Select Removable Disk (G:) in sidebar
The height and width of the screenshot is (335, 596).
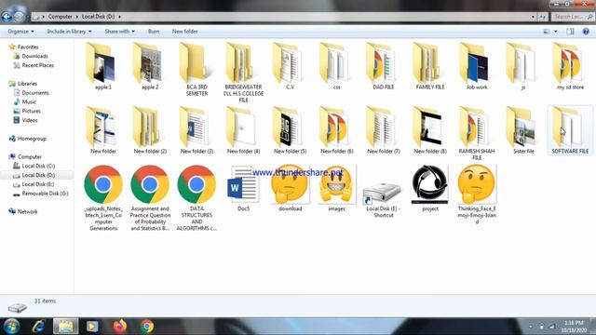point(41,194)
